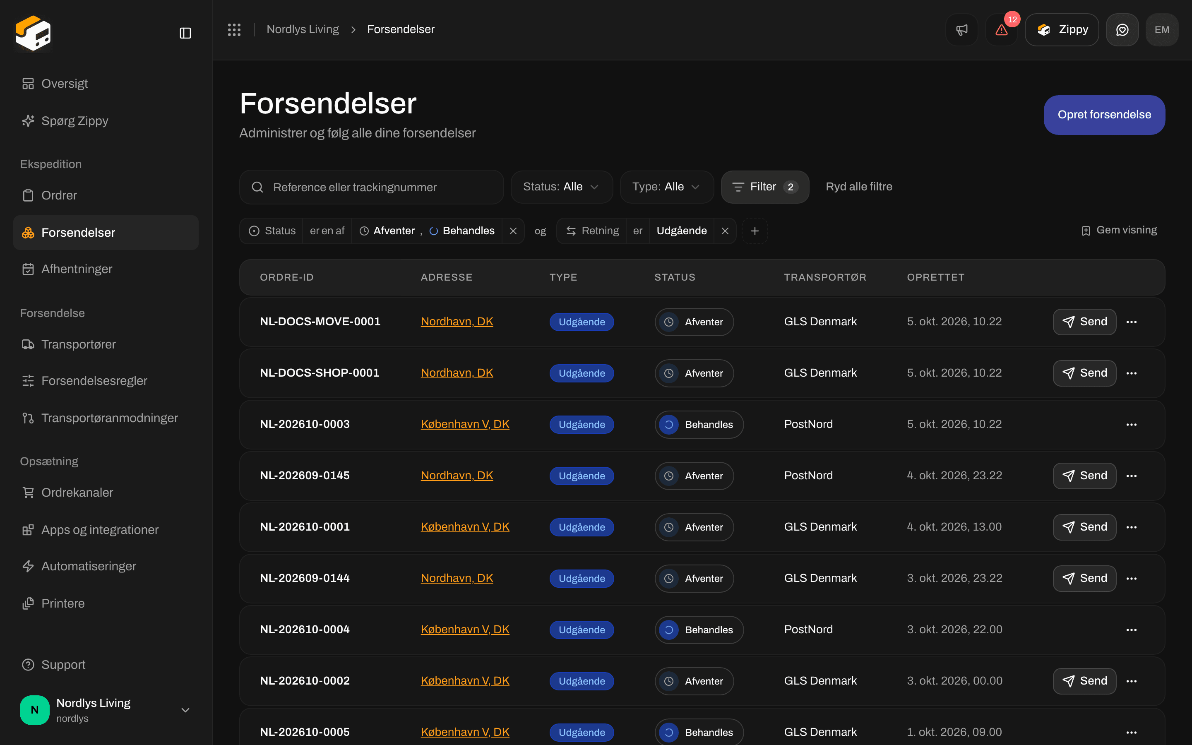Screen dimensions: 1192x745
Task: Open more actions for NL-DOCS-SHOP-0001
Action: (1132, 373)
